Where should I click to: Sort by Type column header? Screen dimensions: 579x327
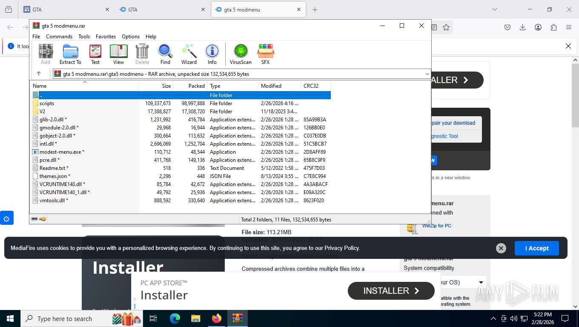coord(233,86)
